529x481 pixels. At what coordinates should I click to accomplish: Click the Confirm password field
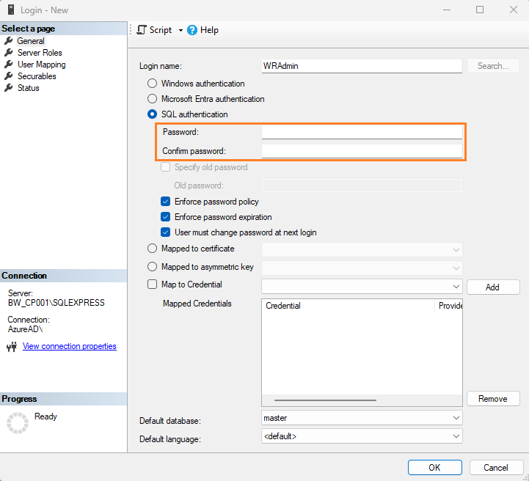tap(362, 151)
